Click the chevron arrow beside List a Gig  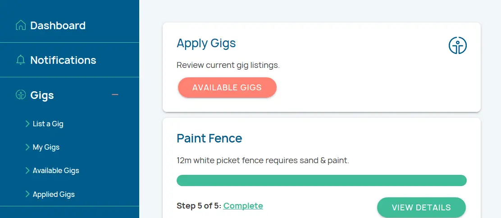click(28, 124)
